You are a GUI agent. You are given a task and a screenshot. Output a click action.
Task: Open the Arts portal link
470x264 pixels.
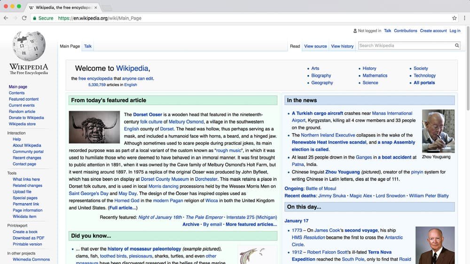point(315,68)
